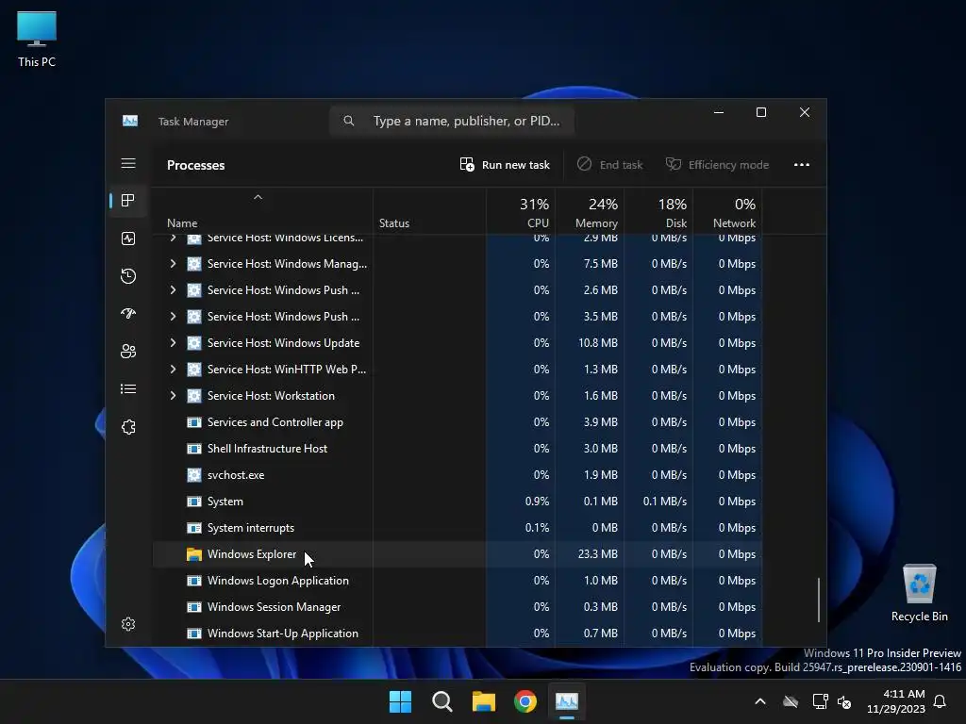Click the System process icon
Image resolution: width=966 pixels, height=724 pixels.
click(x=194, y=502)
